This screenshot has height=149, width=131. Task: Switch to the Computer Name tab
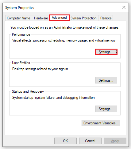tap(18, 18)
